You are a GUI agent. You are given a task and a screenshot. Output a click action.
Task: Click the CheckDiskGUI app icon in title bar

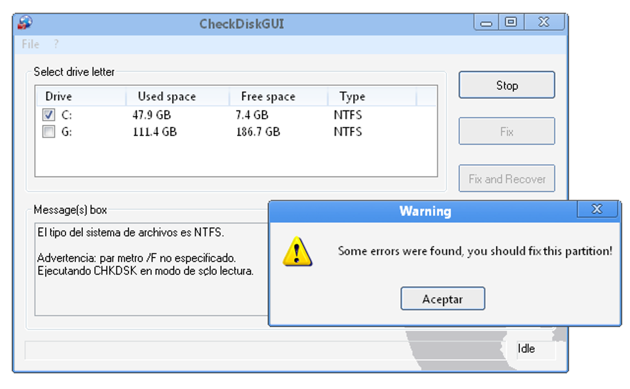point(25,22)
